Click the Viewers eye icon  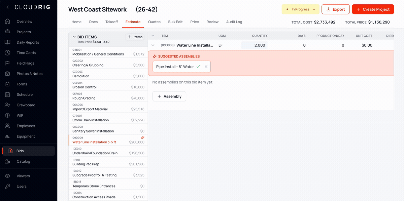pos(7,176)
